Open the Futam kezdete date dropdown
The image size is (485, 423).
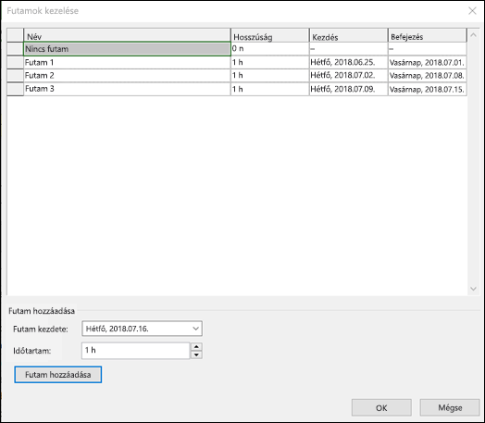[x=195, y=329]
